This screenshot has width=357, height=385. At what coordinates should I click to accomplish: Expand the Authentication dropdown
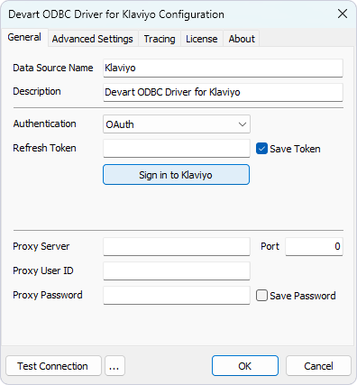(177, 124)
